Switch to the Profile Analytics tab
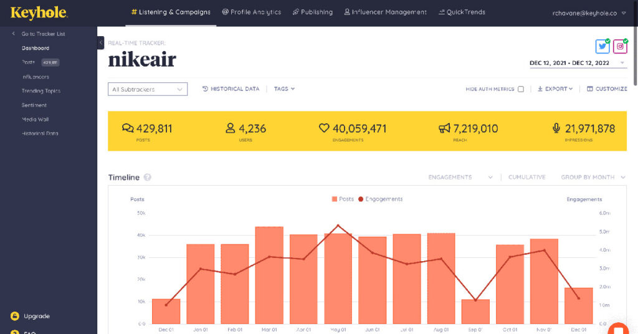The image size is (638, 334). [x=252, y=12]
